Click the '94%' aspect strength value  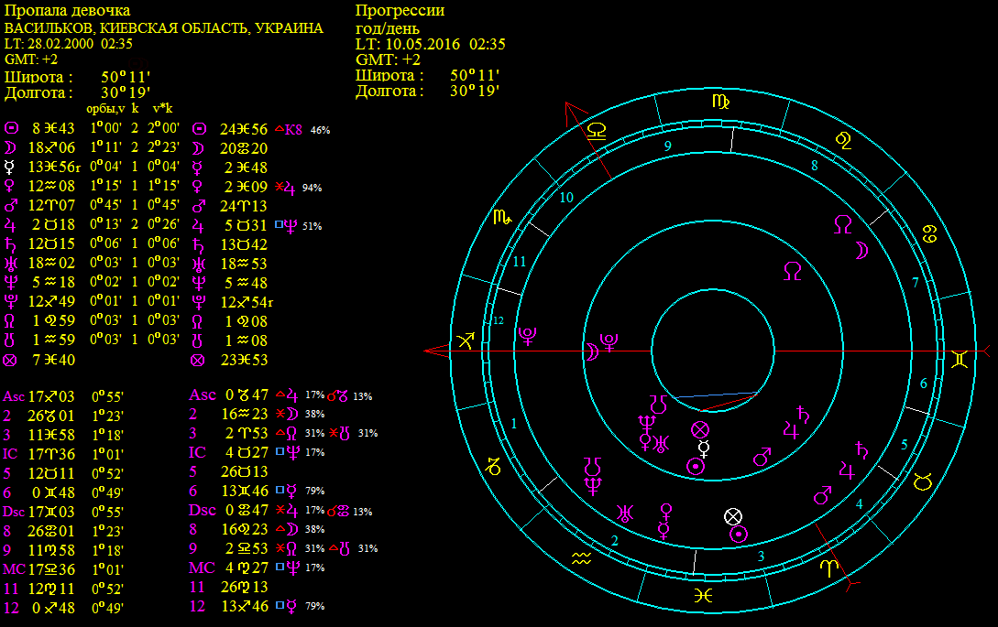[312, 188]
